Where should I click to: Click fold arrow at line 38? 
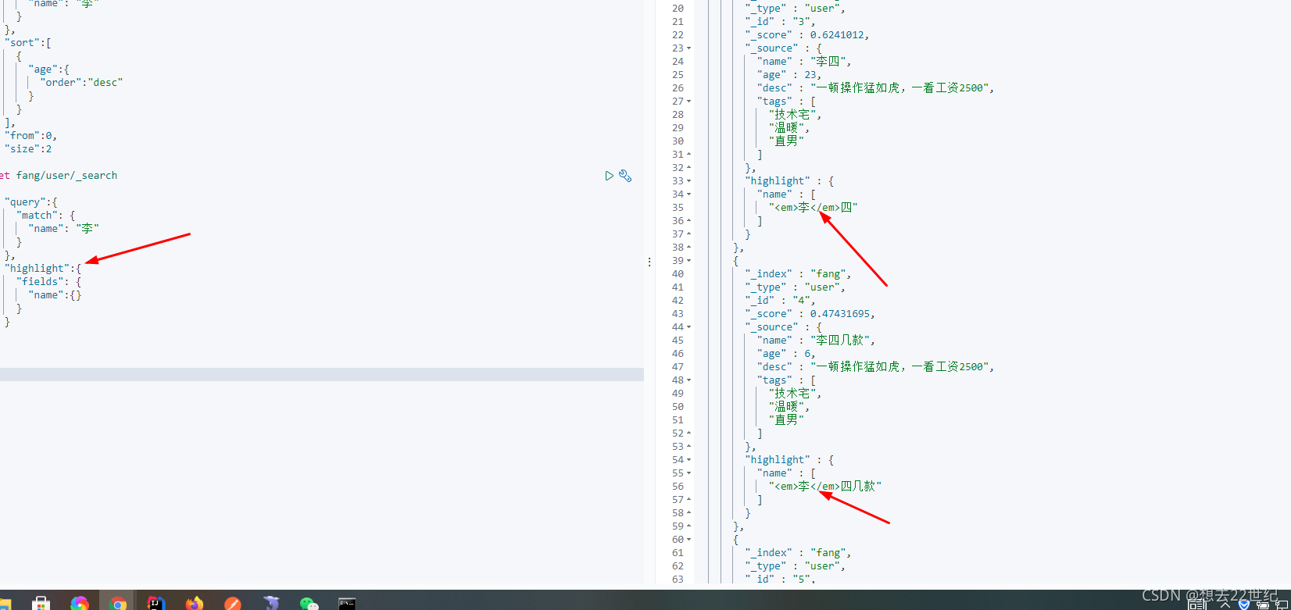click(x=688, y=248)
